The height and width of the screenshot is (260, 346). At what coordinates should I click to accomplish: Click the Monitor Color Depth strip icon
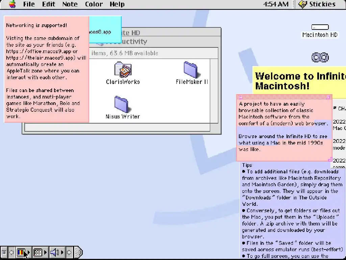21,252
